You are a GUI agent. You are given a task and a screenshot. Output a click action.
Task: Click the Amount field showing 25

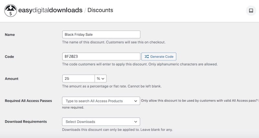pos(78,78)
